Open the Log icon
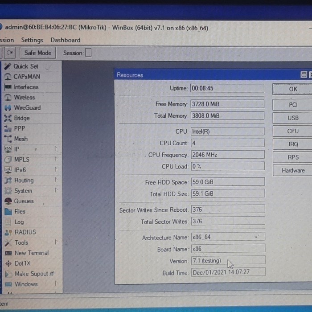The height and width of the screenshot is (312, 312). [x=8, y=222]
